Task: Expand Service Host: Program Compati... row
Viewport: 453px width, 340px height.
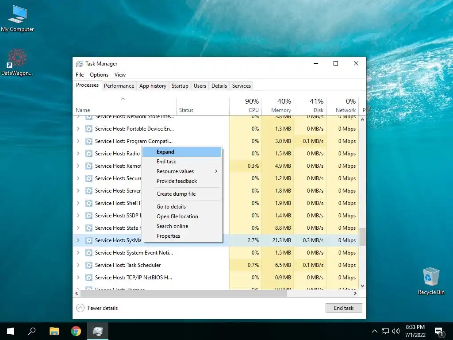Action: pyautogui.click(x=78, y=141)
